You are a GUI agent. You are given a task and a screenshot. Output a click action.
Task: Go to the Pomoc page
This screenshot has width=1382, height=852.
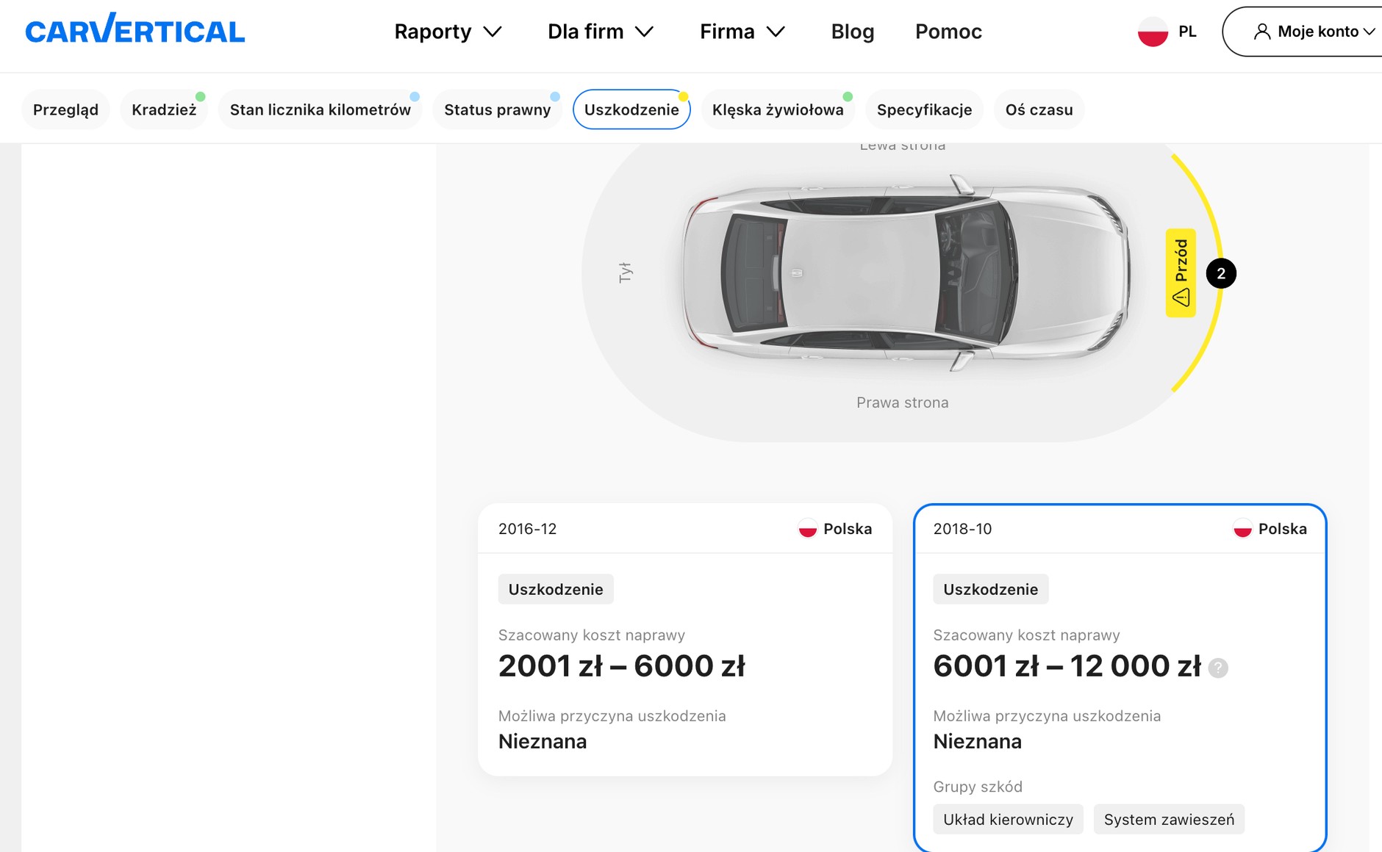tap(948, 32)
